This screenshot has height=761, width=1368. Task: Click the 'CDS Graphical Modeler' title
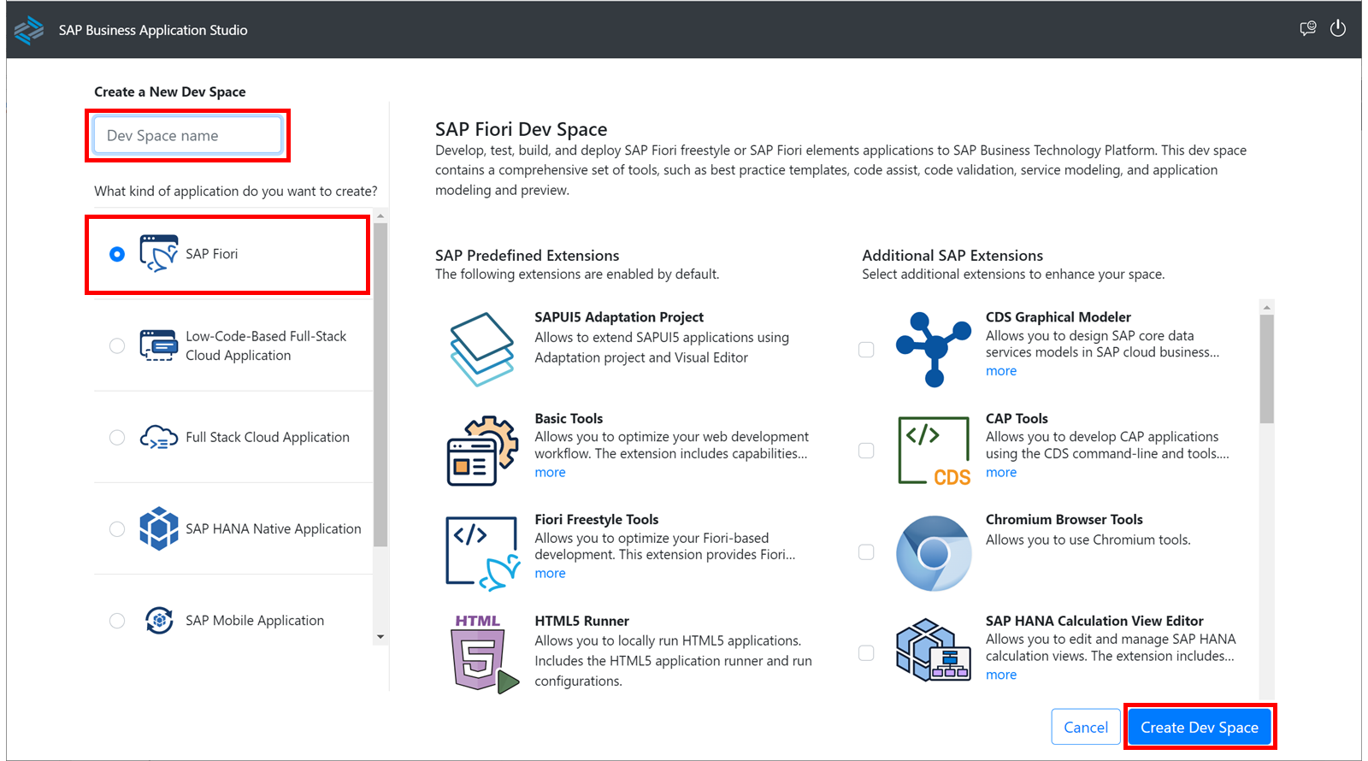pos(1058,317)
